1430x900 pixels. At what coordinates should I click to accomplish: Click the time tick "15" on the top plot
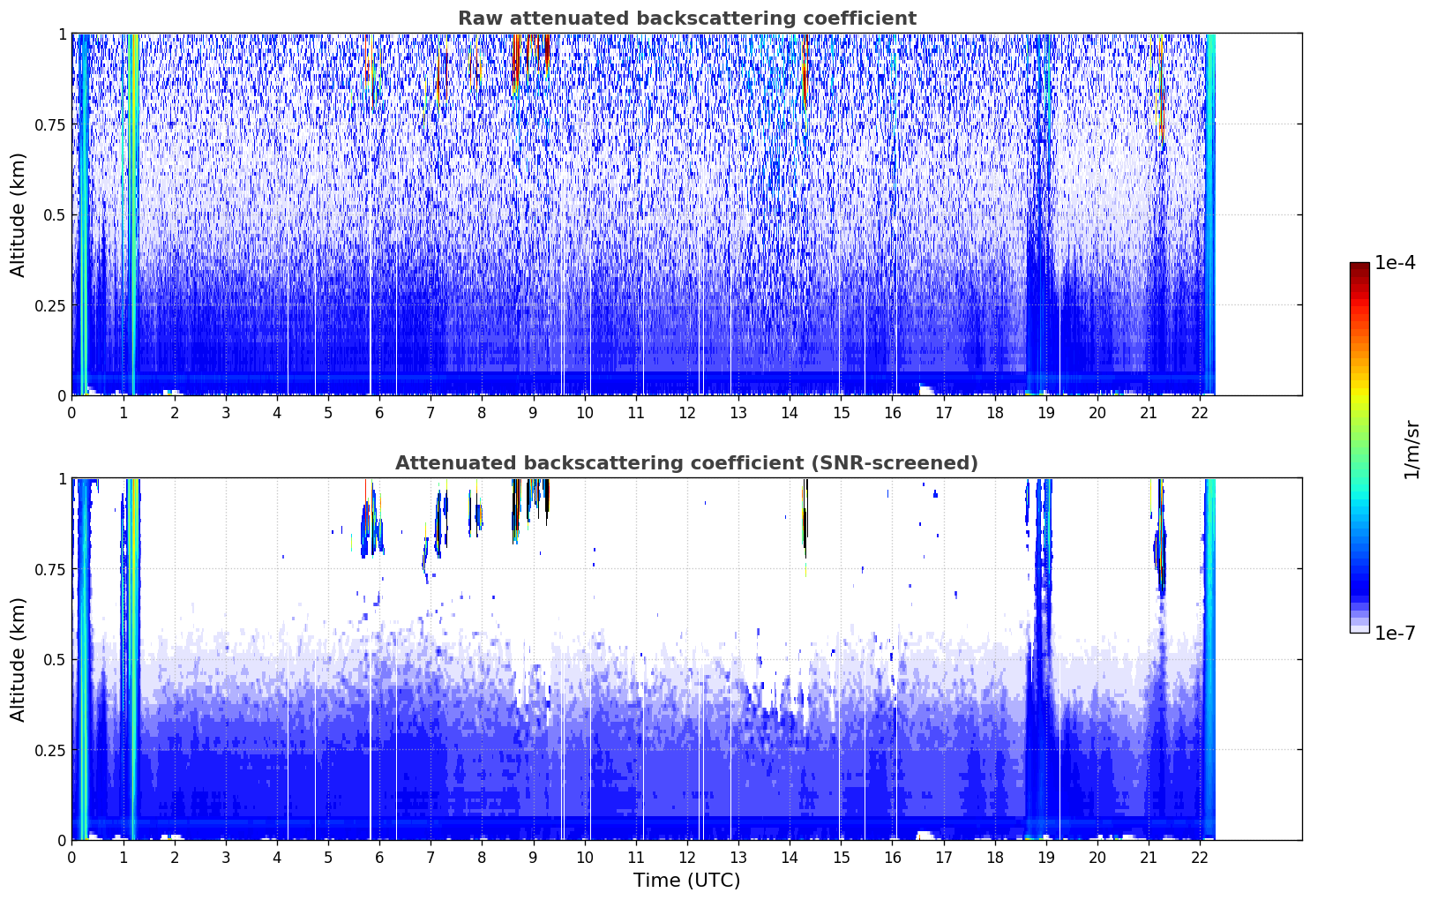pyautogui.click(x=841, y=413)
